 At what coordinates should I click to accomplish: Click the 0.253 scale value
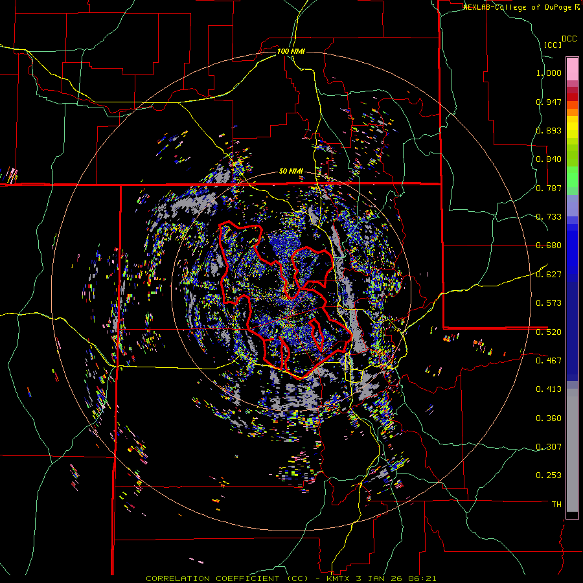[549, 475]
